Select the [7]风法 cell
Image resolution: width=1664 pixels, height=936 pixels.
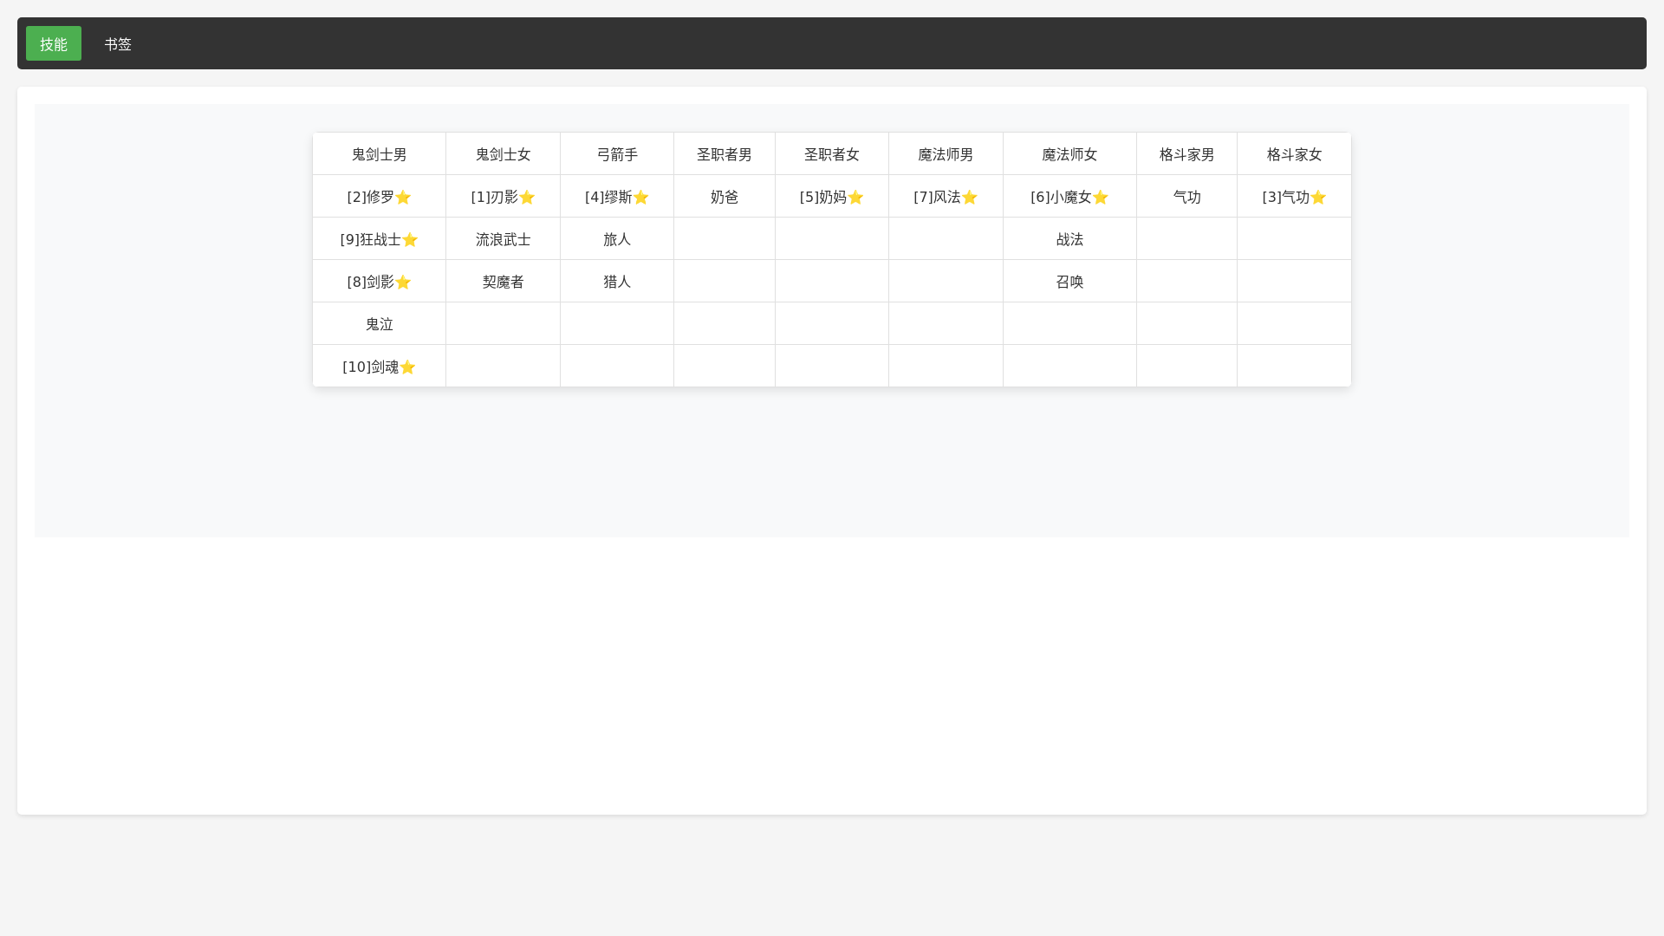946,197
